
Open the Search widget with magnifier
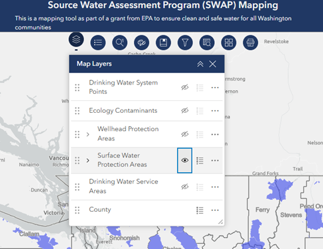(x=119, y=43)
